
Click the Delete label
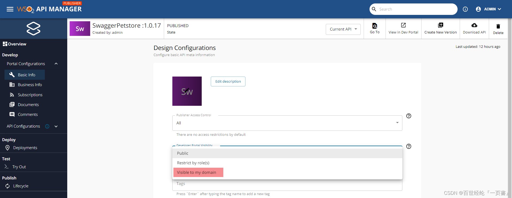click(x=498, y=33)
